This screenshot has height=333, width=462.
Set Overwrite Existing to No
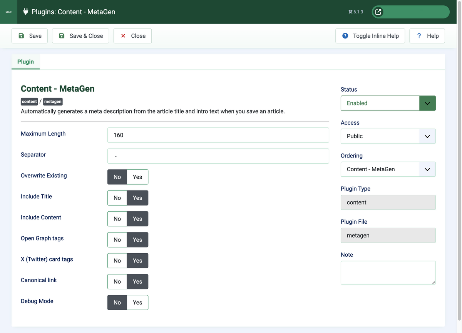117,177
